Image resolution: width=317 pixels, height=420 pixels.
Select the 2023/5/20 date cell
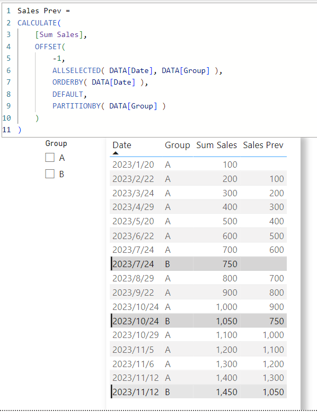point(133,221)
